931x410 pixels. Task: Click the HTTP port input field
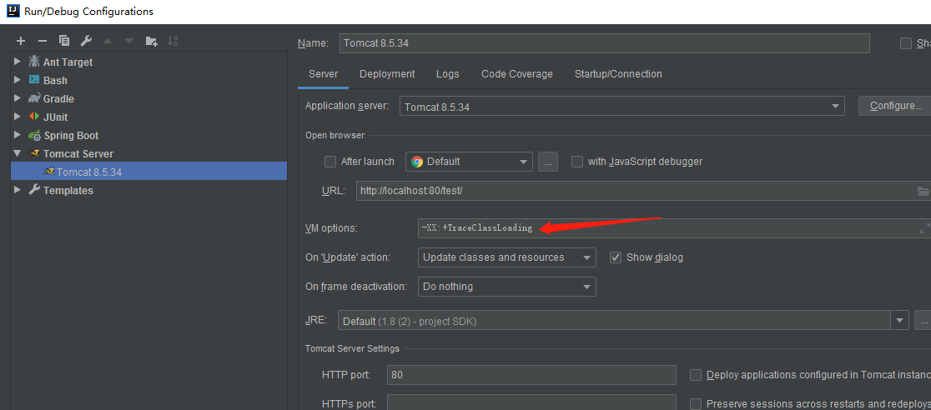pyautogui.click(x=531, y=375)
